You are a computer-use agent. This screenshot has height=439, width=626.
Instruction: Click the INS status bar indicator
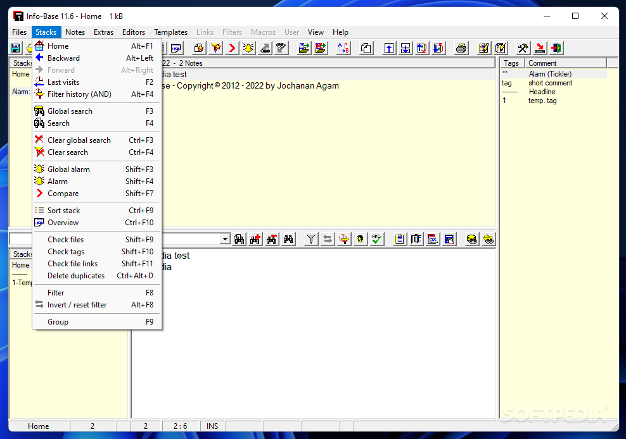[212, 426]
